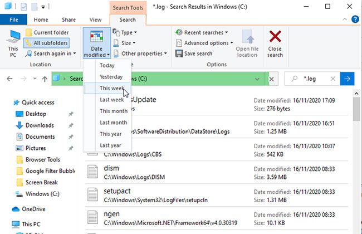This screenshot has width=362, height=234.
Task: Choose Today from Date modified menu
Action: (107, 65)
